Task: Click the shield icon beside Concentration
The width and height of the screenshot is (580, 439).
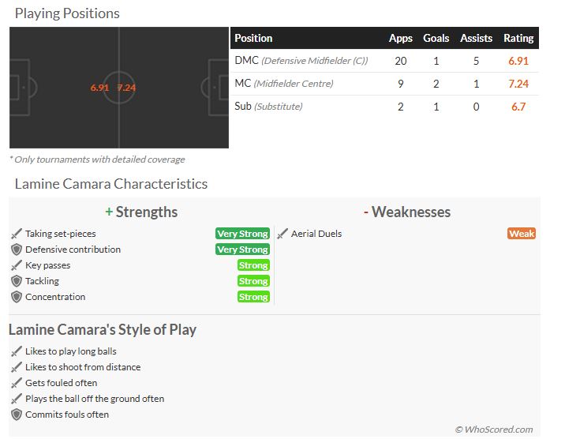Action: click(17, 297)
